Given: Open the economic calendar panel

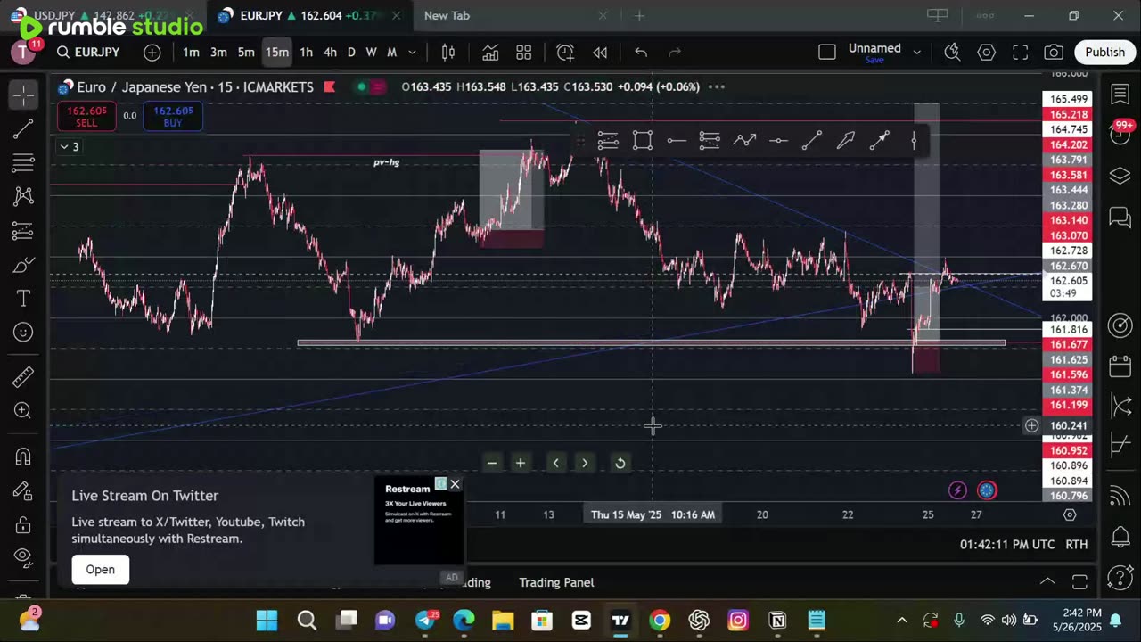Looking at the screenshot, I should 1120,366.
